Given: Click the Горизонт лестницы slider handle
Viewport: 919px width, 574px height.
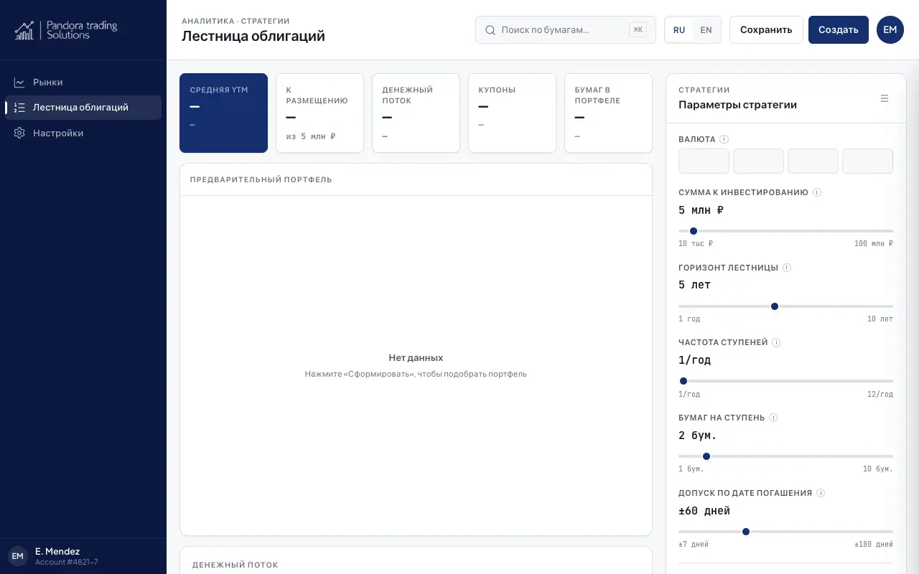Looking at the screenshot, I should pos(775,306).
